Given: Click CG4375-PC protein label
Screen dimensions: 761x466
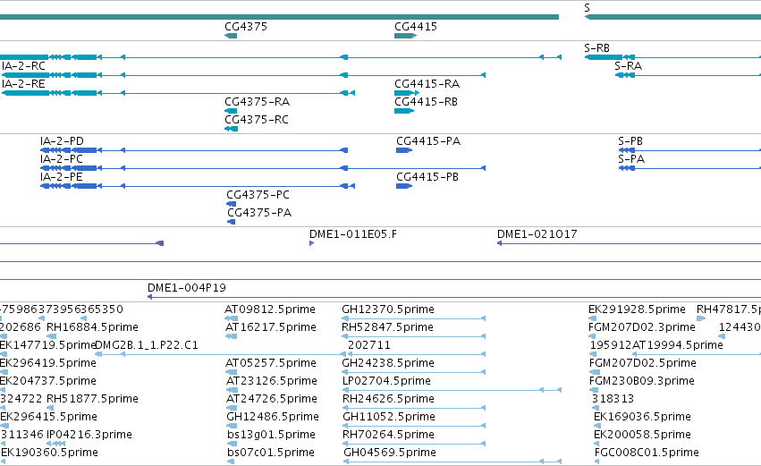Looking at the screenshot, I should coord(258,195).
